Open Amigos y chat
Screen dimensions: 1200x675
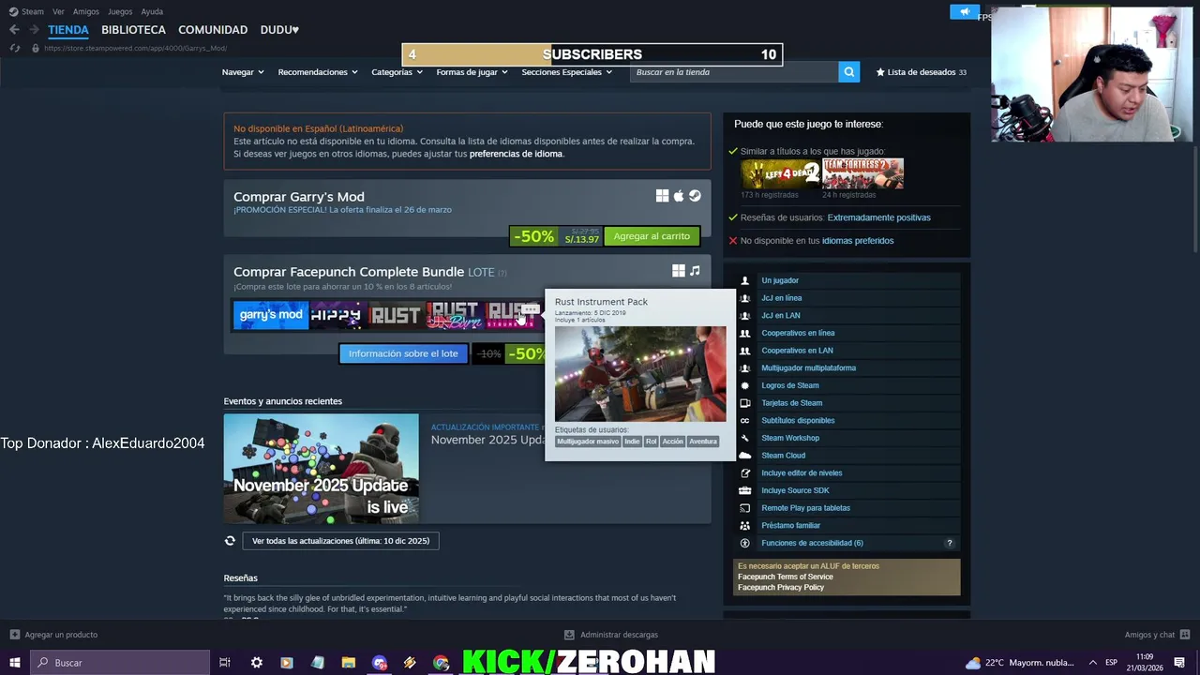pos(1158,635)
